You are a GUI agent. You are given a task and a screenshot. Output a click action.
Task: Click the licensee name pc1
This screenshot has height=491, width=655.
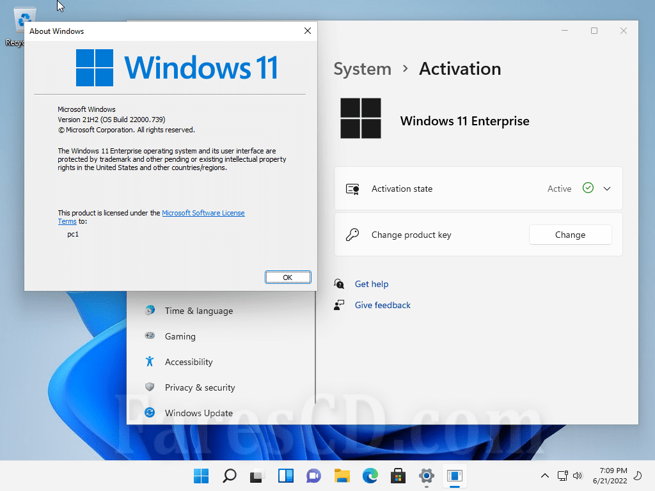[x=73, y=234]
